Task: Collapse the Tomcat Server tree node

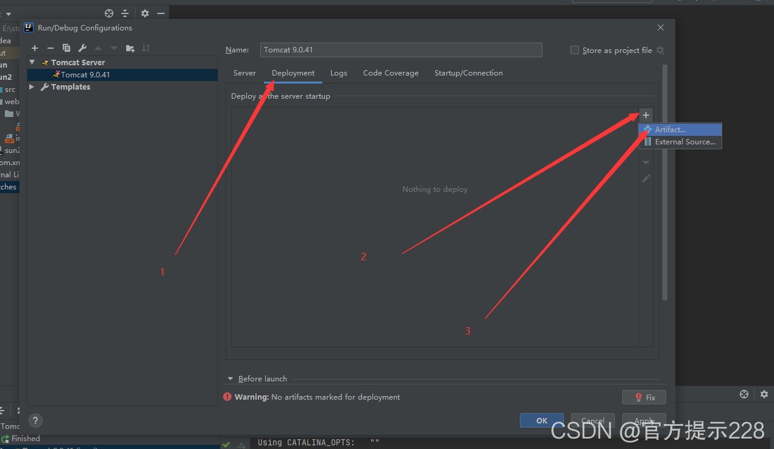Action: (32, 62)
